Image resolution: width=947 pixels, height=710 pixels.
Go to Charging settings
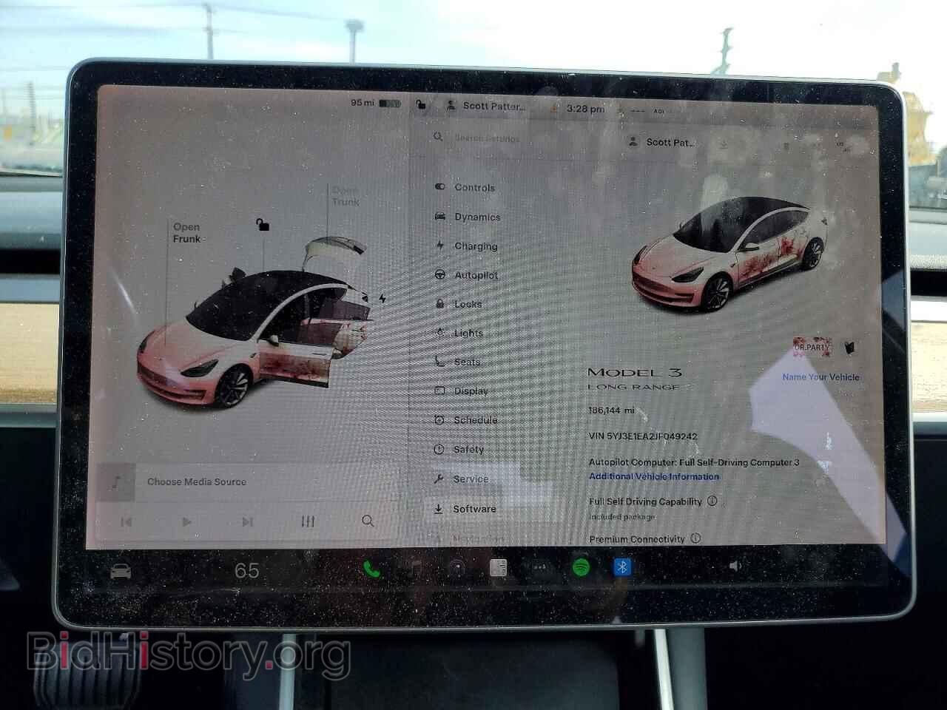tap(466, 246)
